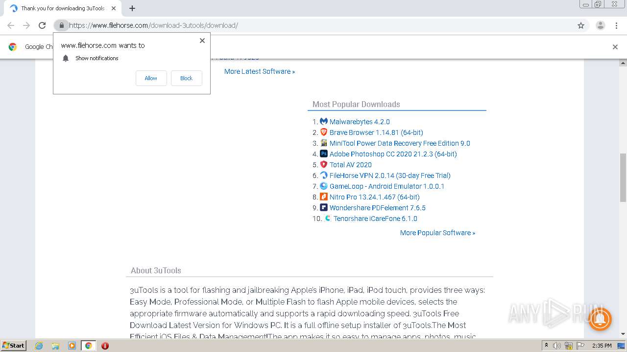Open the Total AV 2020 link
The width and height of the screenshot is (627, 352).
(351, 165)
